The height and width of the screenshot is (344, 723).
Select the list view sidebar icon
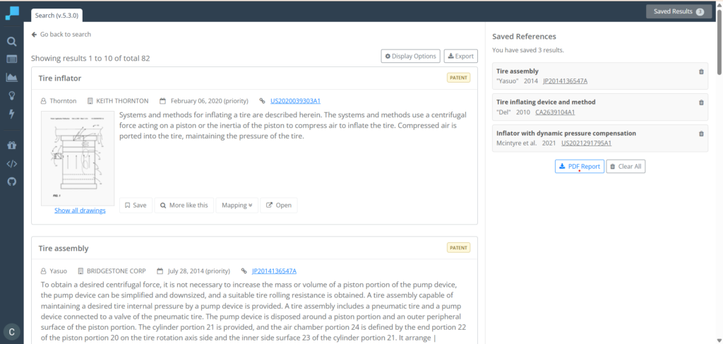pyautogui.click(x=12, y=59)
